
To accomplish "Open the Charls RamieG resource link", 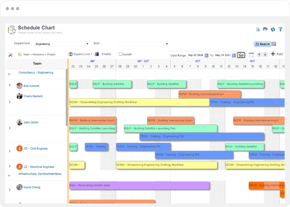I will 33,96.
